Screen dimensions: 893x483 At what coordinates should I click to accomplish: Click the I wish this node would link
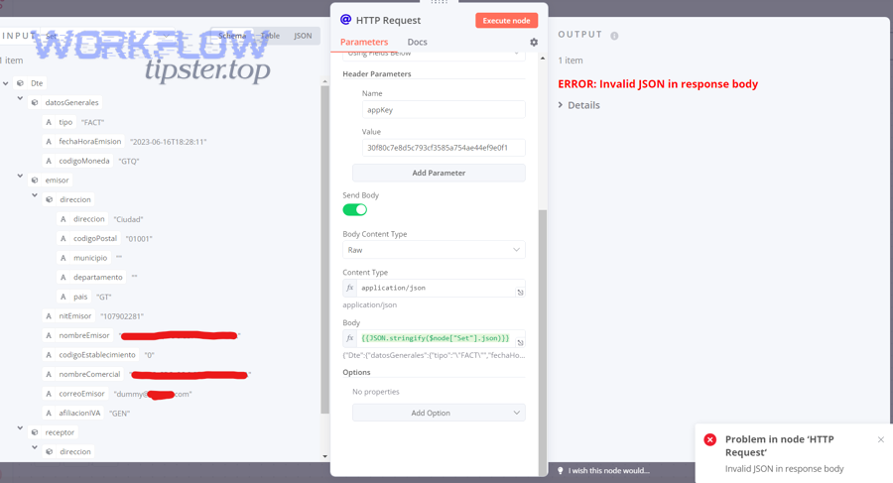click(x=607, y=470)
